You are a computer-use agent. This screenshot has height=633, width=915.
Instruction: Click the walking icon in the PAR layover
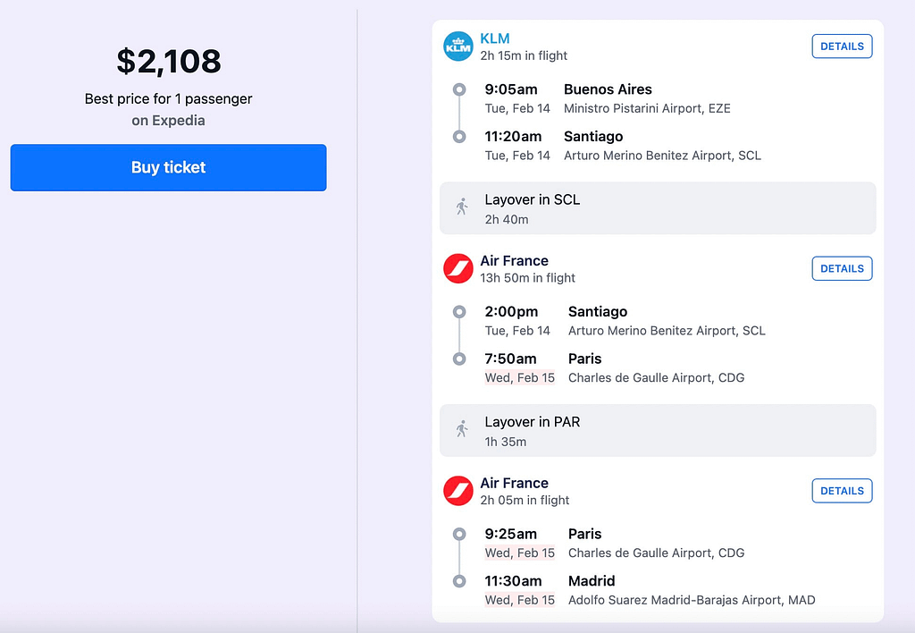click(462, 429)
